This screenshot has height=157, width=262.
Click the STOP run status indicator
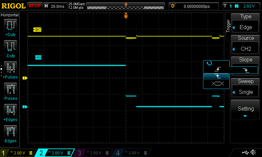tap(35, 6)
